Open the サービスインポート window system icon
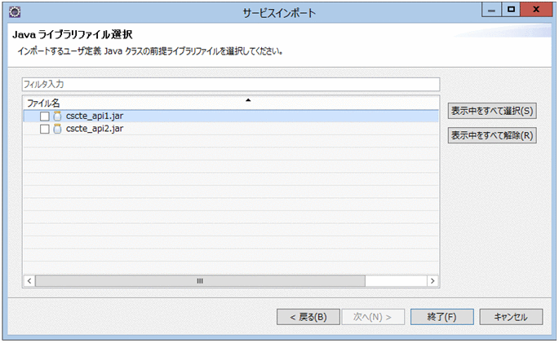 (x=15, y=11)
